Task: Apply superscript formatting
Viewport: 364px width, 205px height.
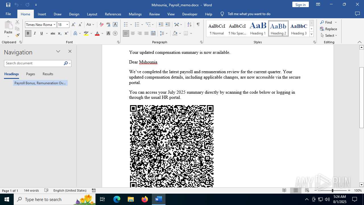Action: coord(67,34)
